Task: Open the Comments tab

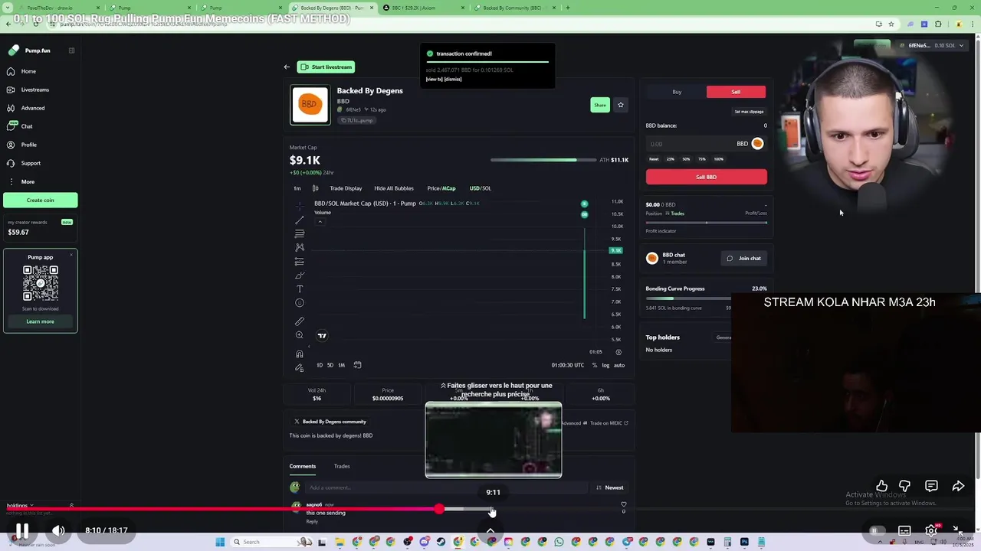Action: (303, 466)
